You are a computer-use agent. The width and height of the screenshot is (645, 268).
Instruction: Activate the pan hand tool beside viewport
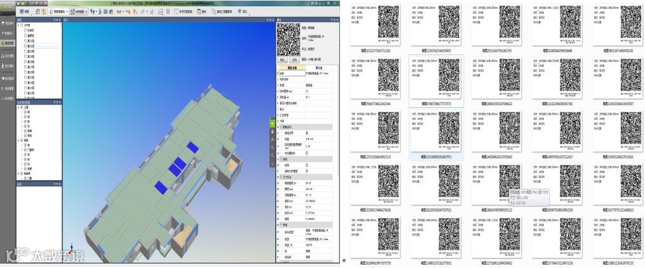(272, 131)
